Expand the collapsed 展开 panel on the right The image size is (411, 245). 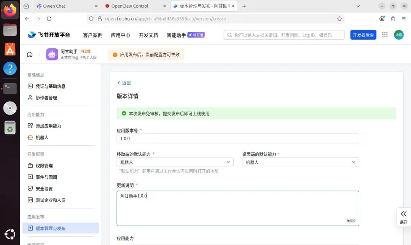point(403,217)
